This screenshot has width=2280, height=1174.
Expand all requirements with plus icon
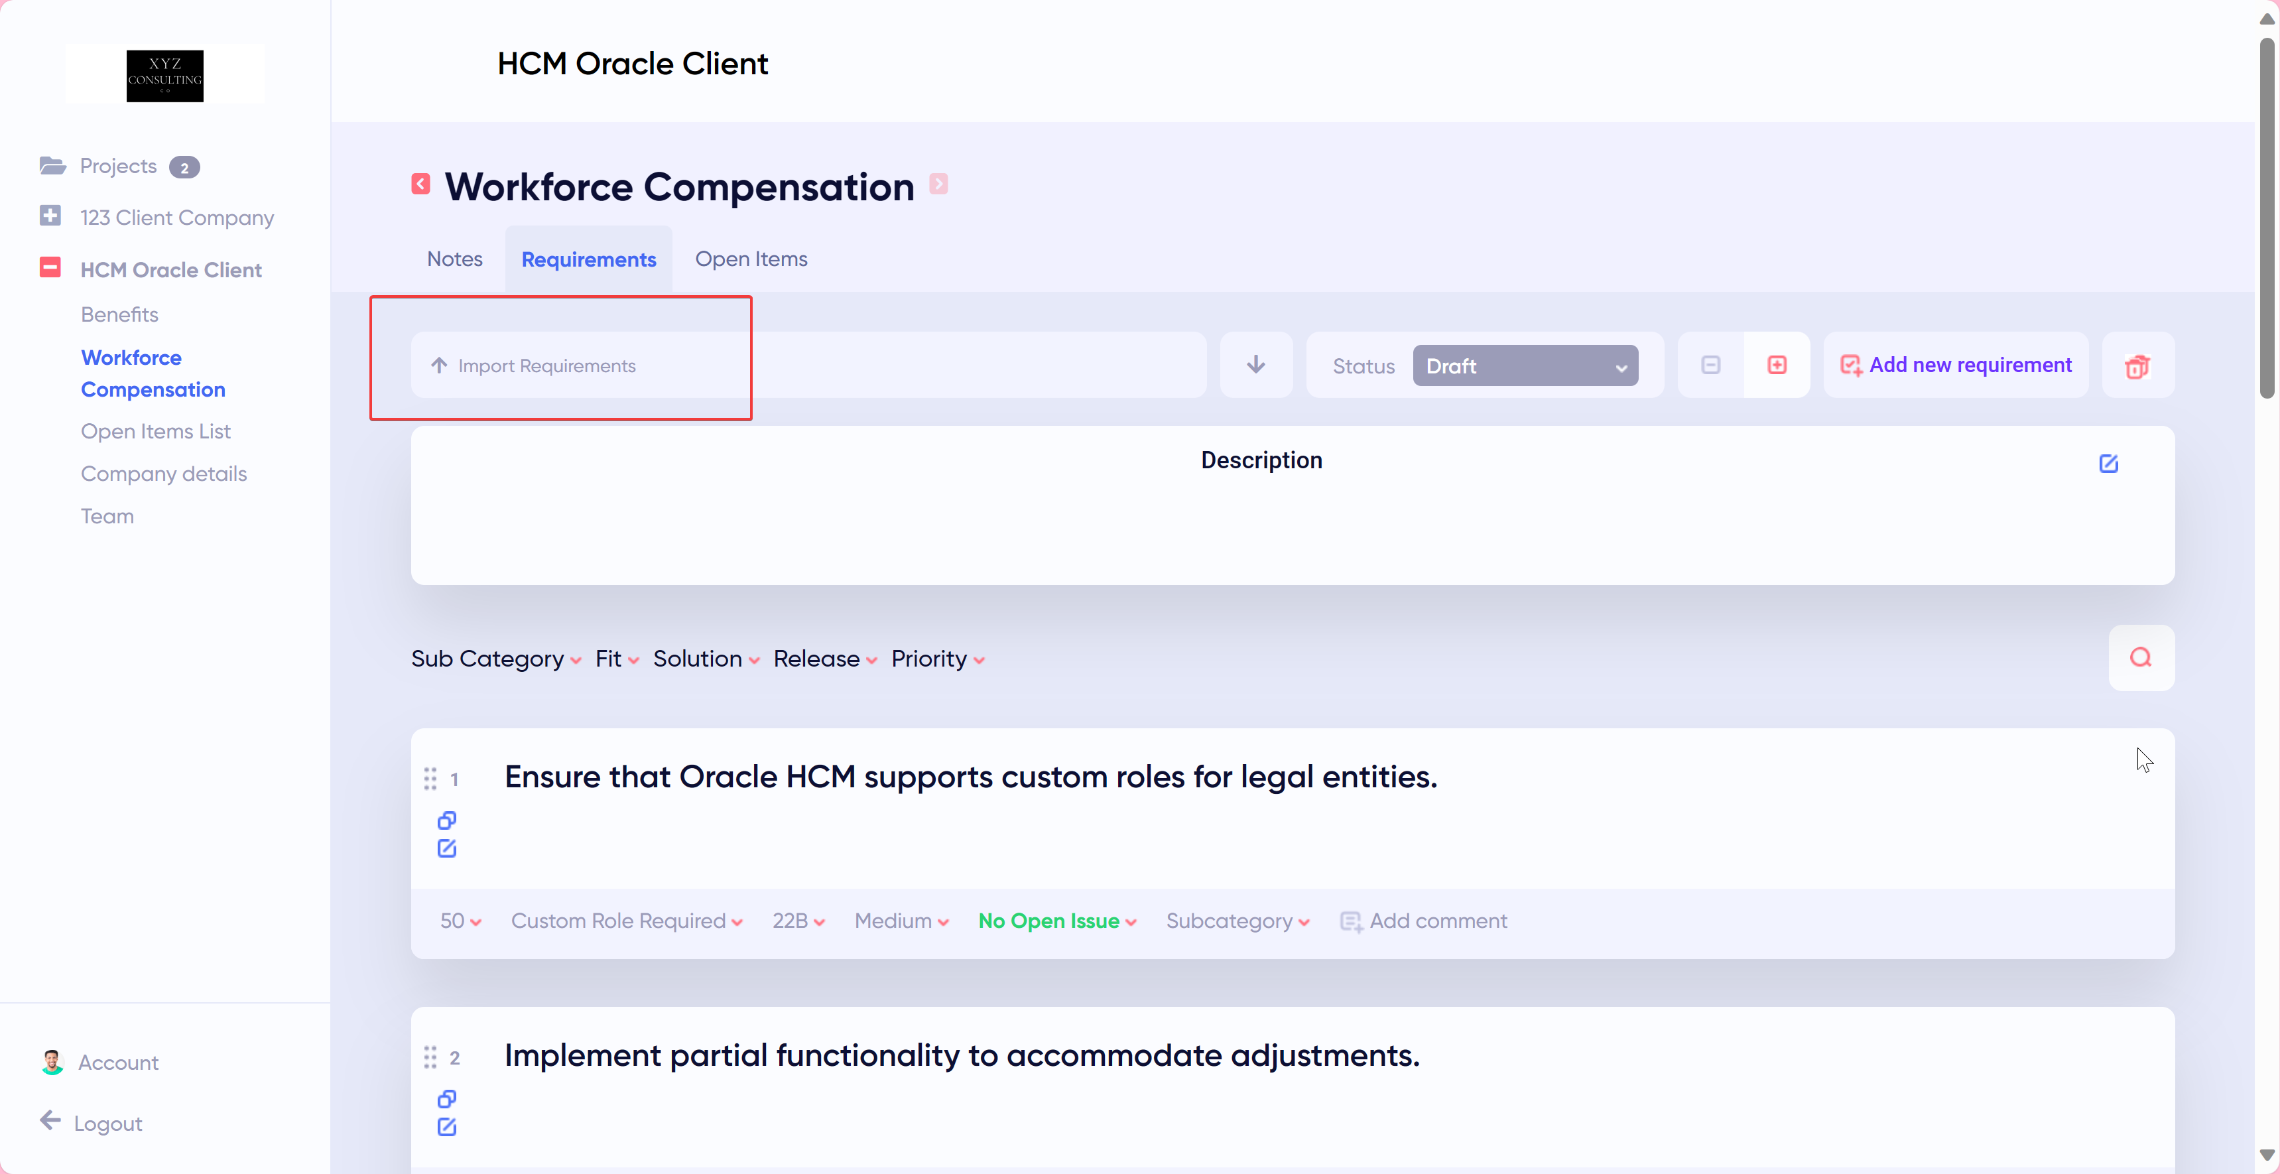click(1777, 365)
